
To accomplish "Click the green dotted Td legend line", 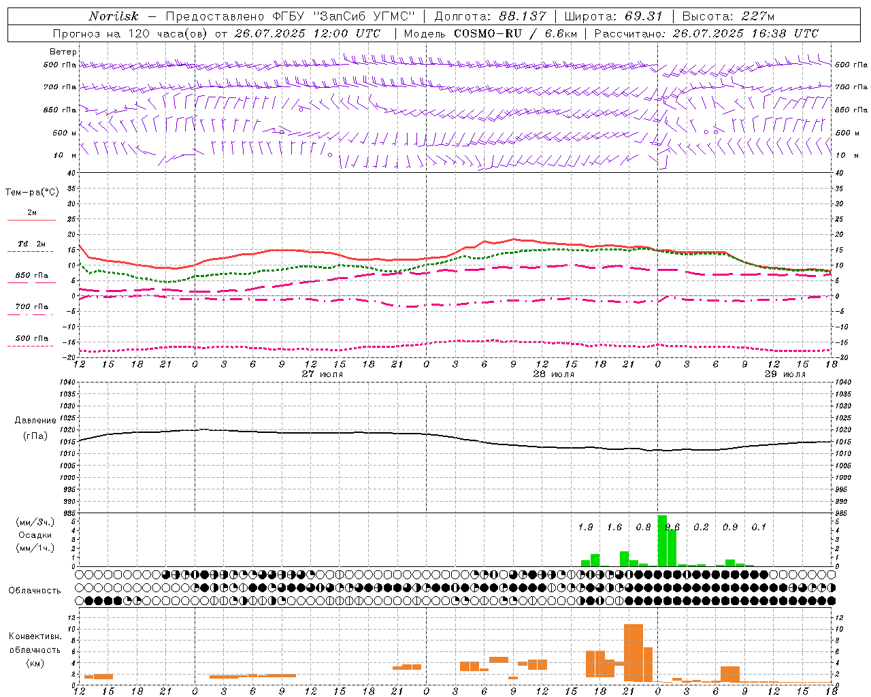I will tap(30, 251).
